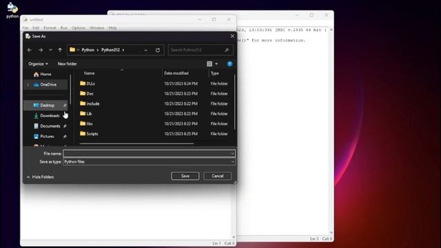This screenshot has width=441, height=248.
Task: Expand the address bar history dropdown
Action: click(145, 50)
